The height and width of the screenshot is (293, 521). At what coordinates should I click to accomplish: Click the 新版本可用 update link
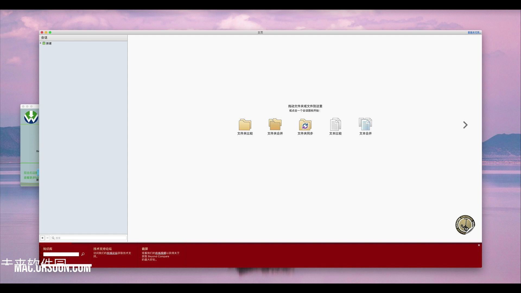point(474,32)
